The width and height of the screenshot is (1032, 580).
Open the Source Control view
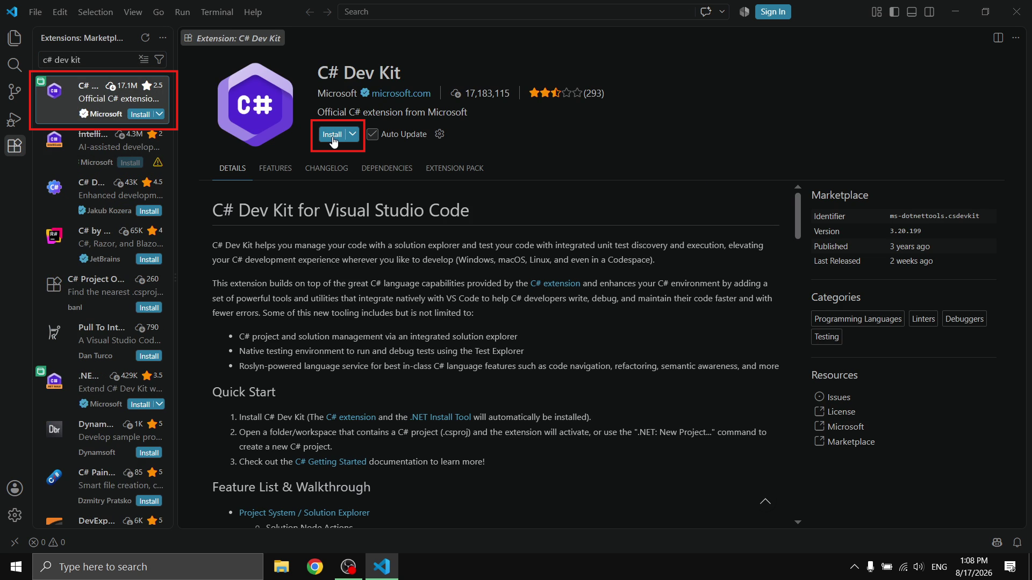[15, 92]
